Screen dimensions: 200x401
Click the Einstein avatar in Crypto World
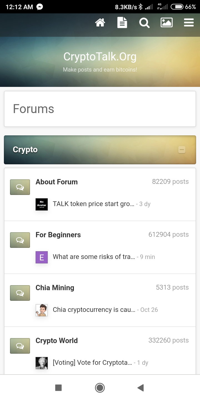(x=42, y=363)
